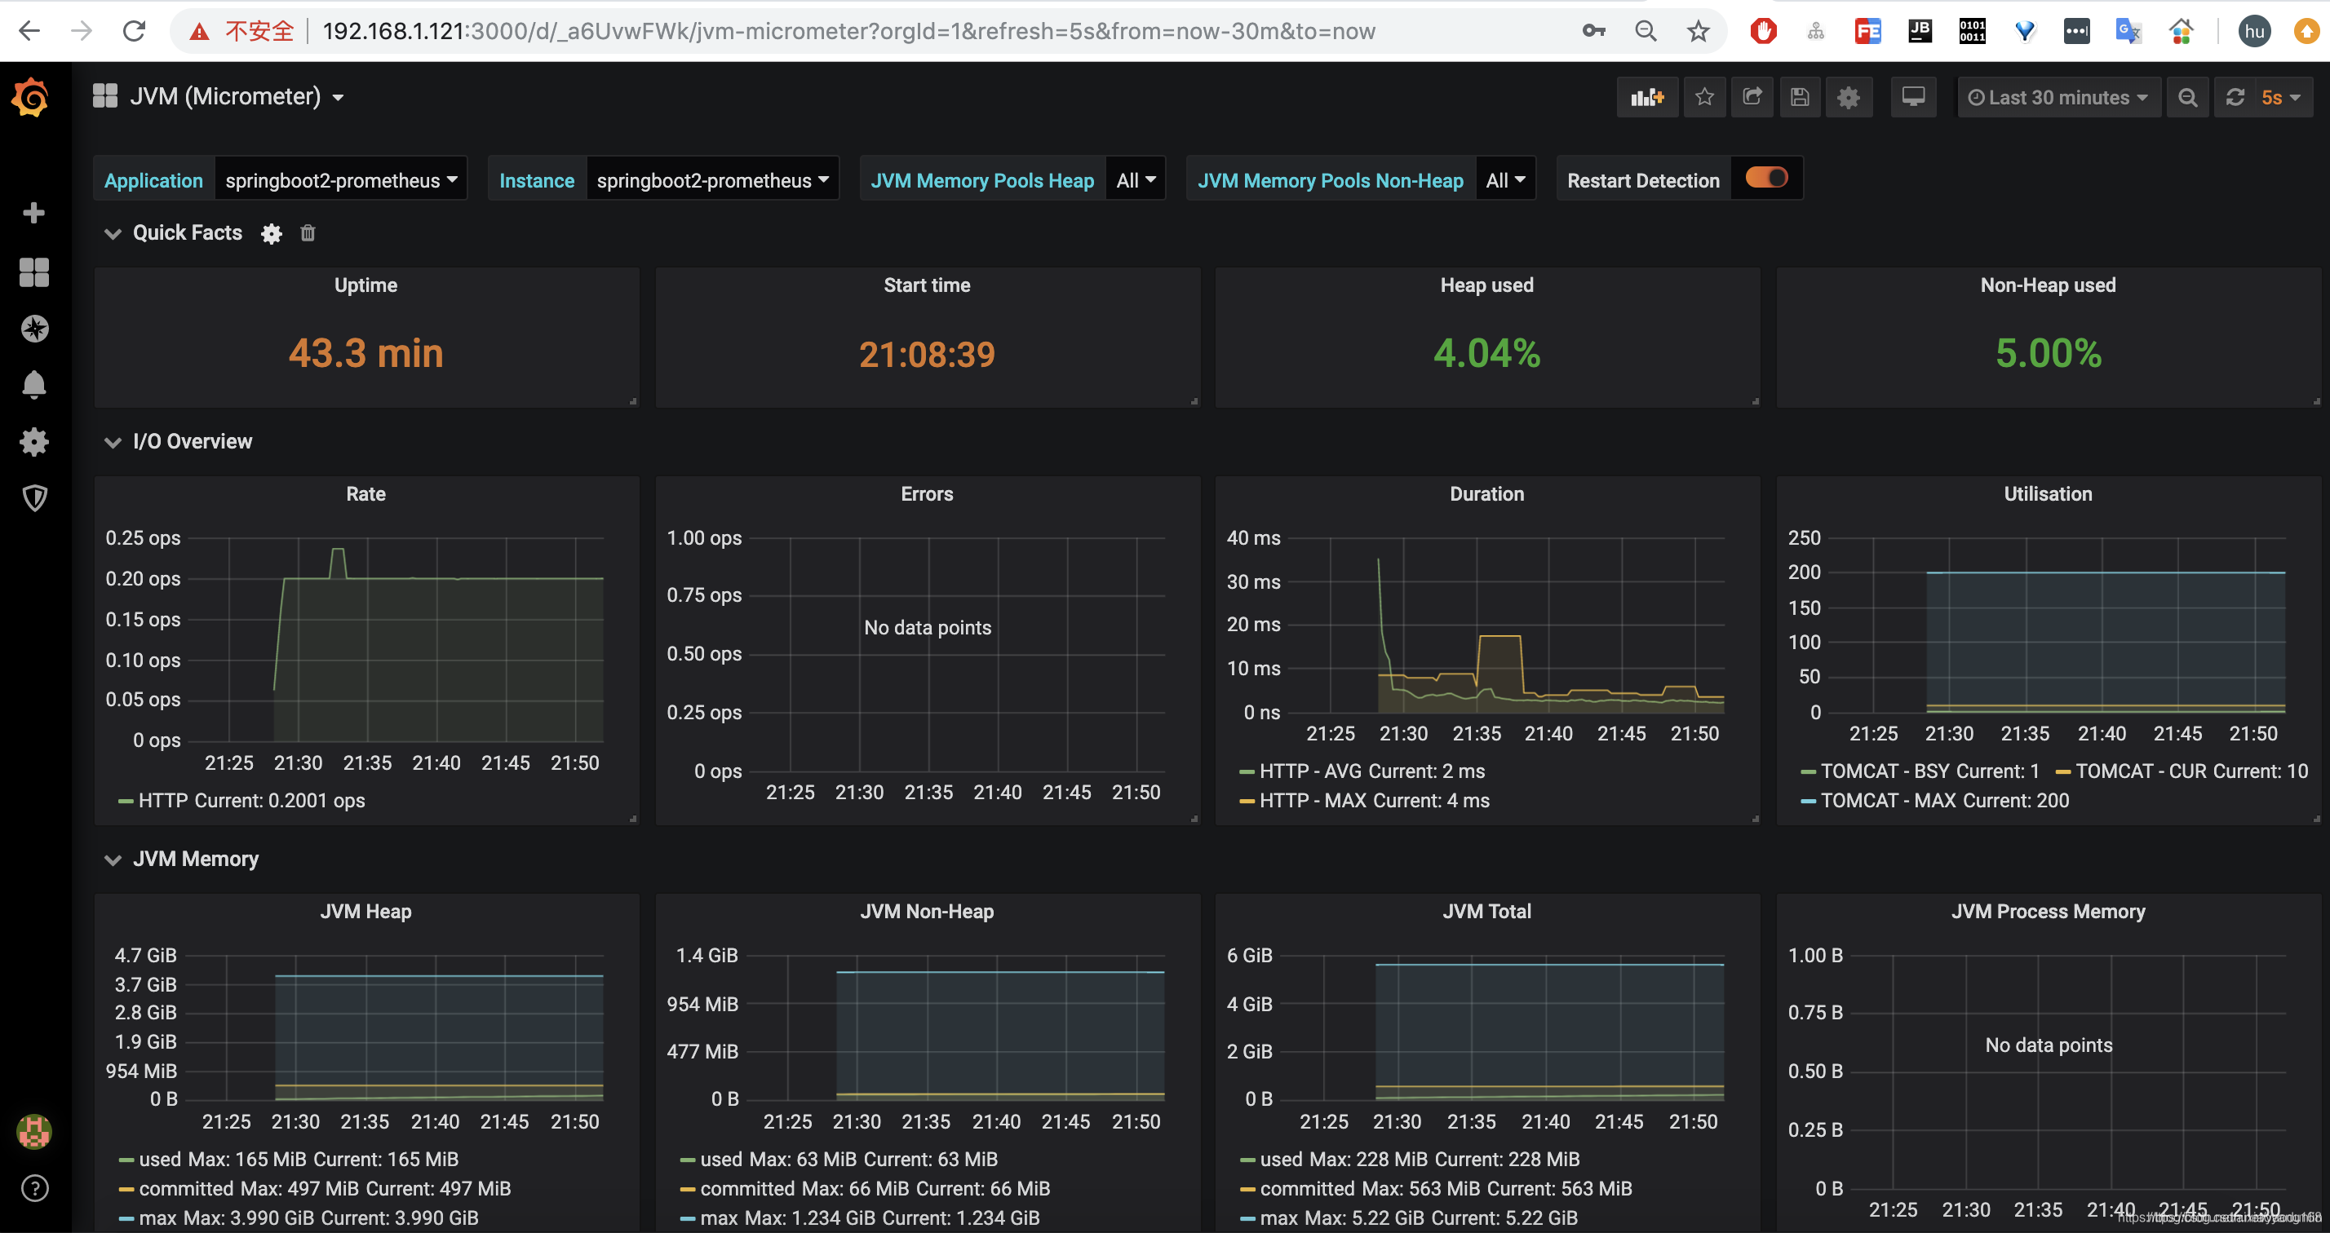The width and height of the screenshot is (2330, 1233).
Task: Click the Share dashboard icon
Action: pyautogui.click(x=1752, y=97)
